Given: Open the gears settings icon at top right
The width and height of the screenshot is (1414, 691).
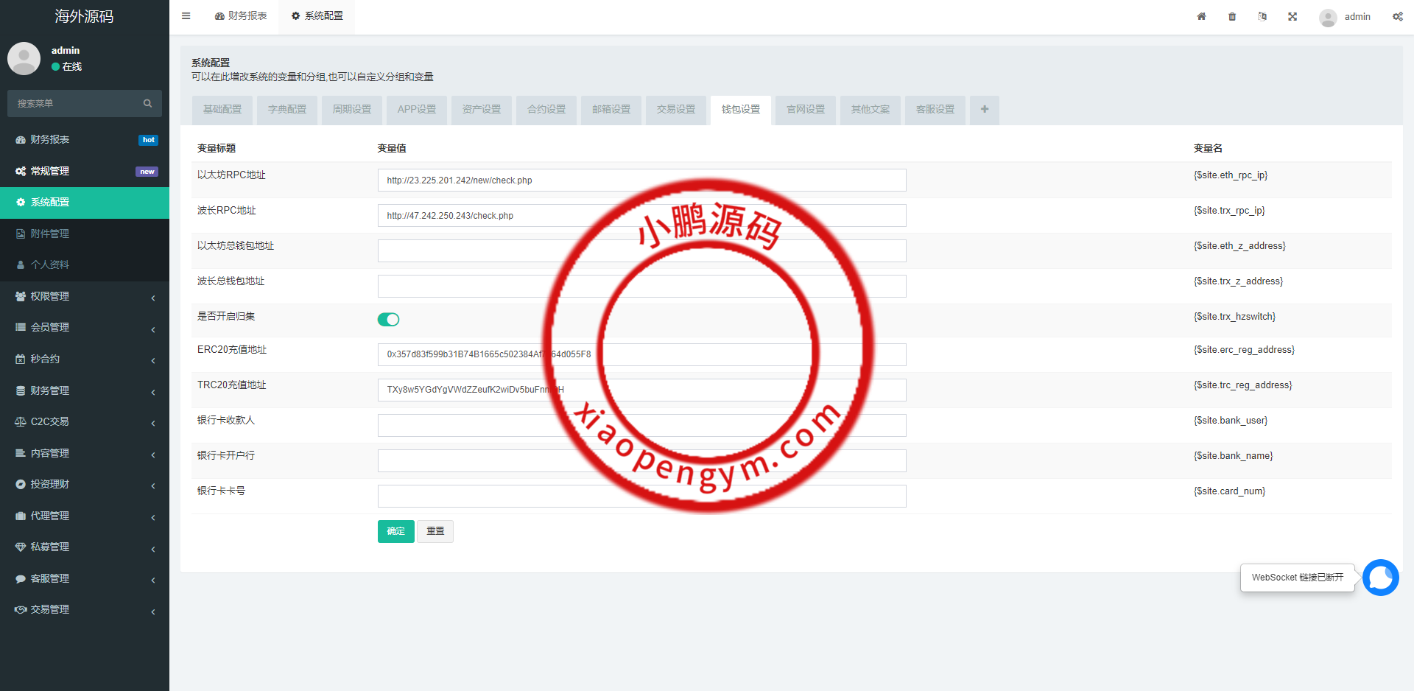Looking at the screenshot, I should (x=1397, y=16).
